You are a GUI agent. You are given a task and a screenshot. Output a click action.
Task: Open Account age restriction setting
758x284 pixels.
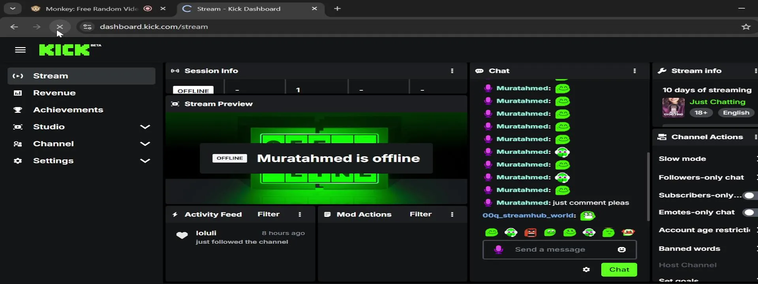tap(704, 230)
